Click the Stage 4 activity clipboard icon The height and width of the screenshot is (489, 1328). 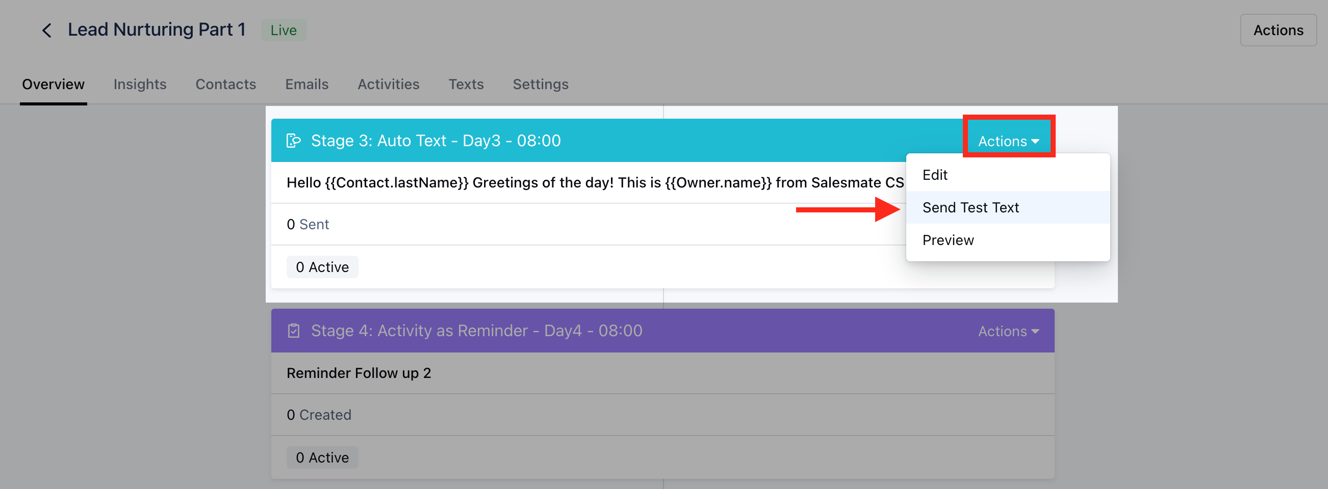(x=293, y=331)
